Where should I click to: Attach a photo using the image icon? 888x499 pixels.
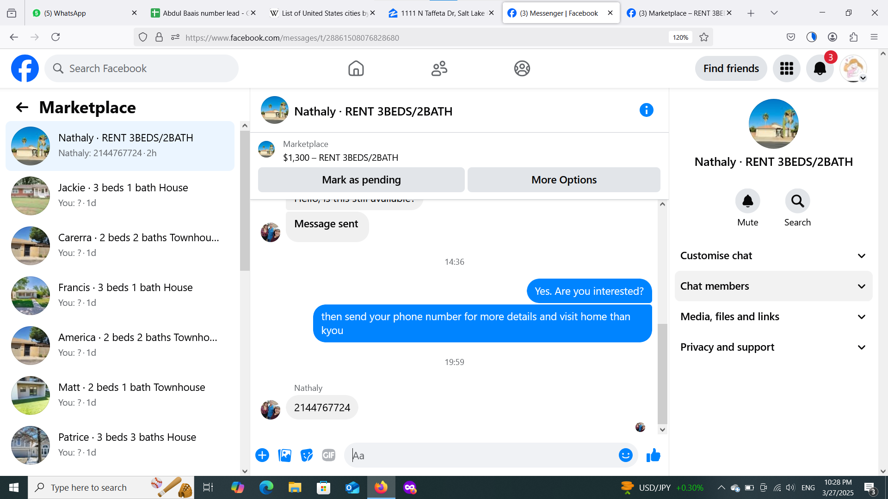pos(285,455)
